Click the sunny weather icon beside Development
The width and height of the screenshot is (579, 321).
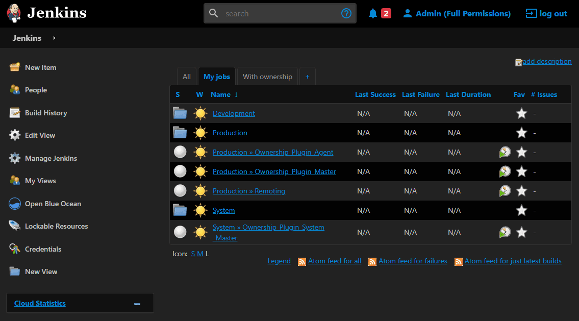(x=200, y=113)
